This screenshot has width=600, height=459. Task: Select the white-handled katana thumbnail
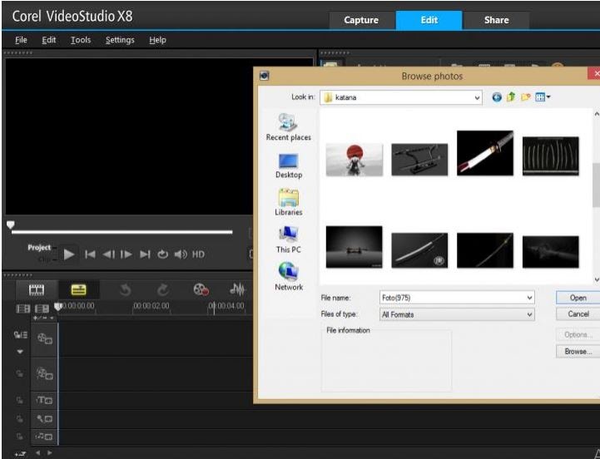click(485, 153)
